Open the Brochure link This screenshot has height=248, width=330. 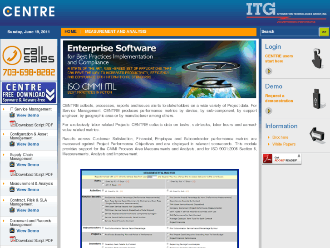tap(281, 137)
